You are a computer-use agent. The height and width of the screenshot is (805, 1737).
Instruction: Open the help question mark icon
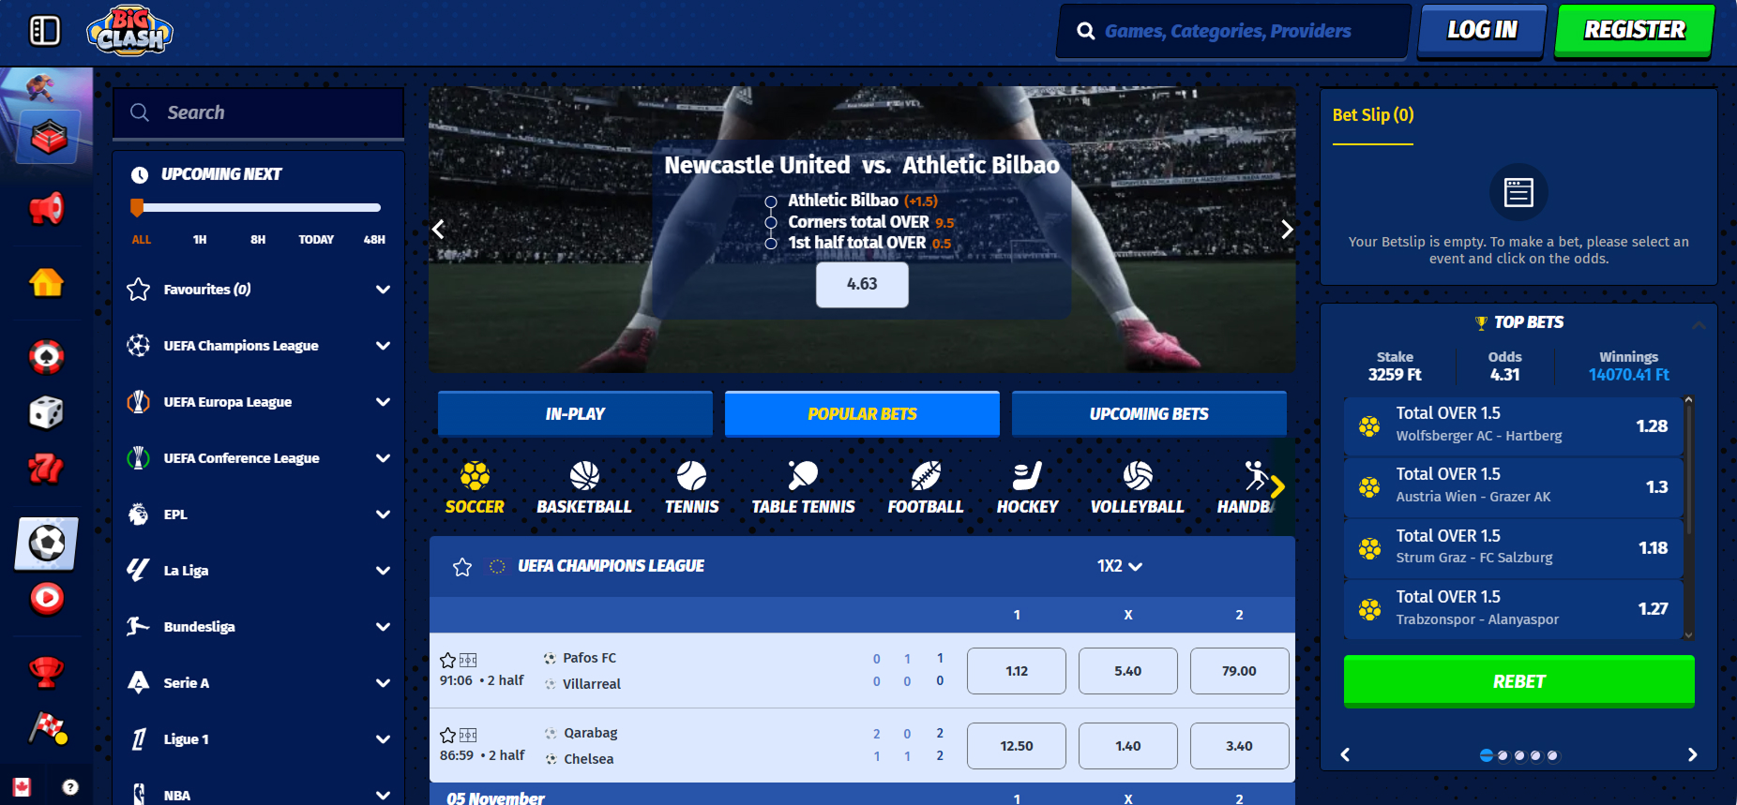point(70,787)
